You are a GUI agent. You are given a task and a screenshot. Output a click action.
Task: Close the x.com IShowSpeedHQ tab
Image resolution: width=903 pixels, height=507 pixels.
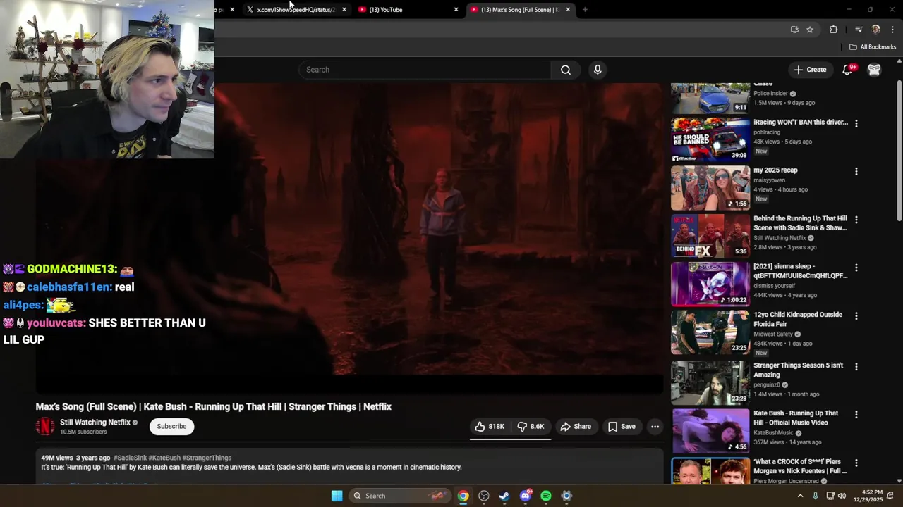tap(344, 10)
